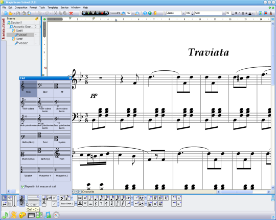Open the Composition menu
276x220 pixels.
[21, 8]
